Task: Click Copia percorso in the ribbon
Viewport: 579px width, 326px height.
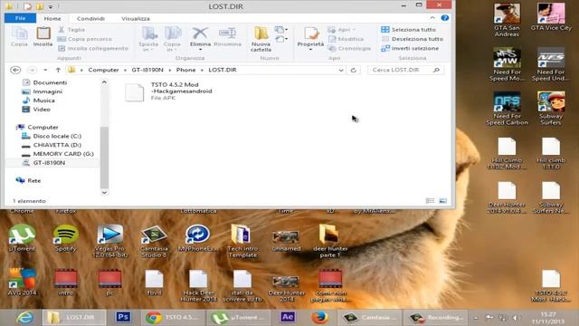Action: coord(85,39)
